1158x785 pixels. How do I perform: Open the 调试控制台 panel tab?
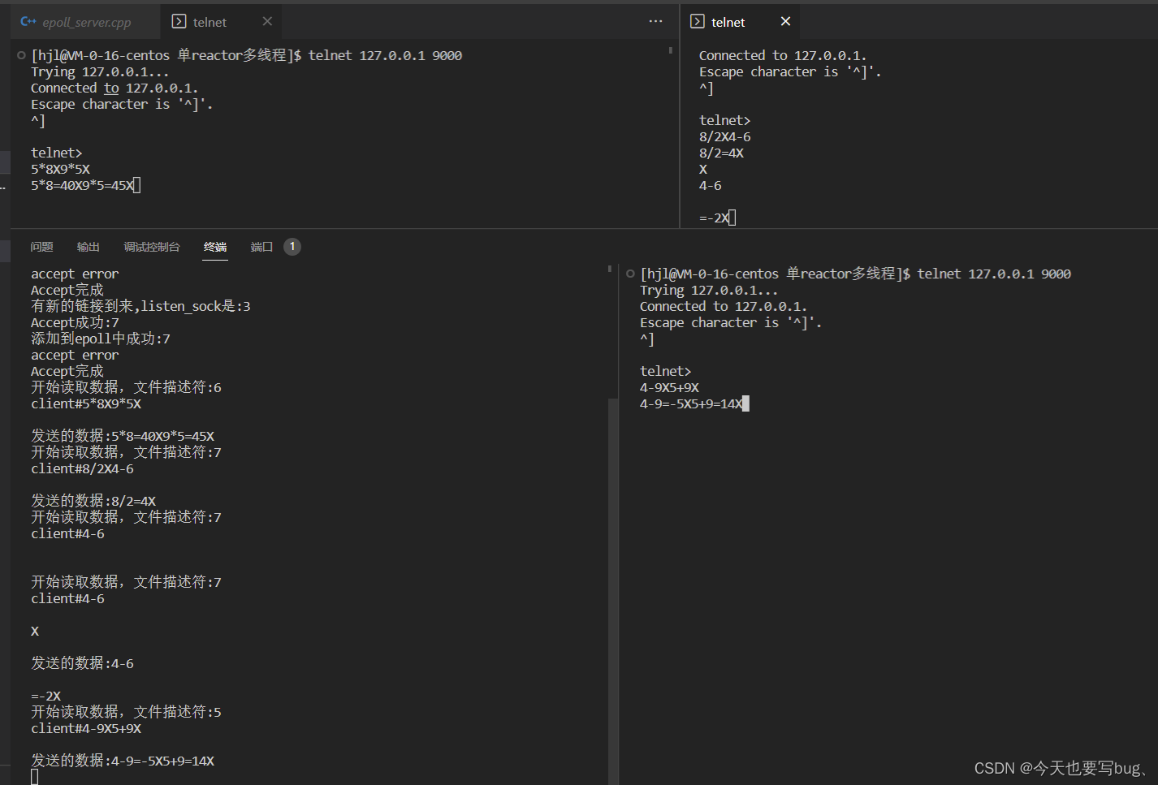[152, 247]
